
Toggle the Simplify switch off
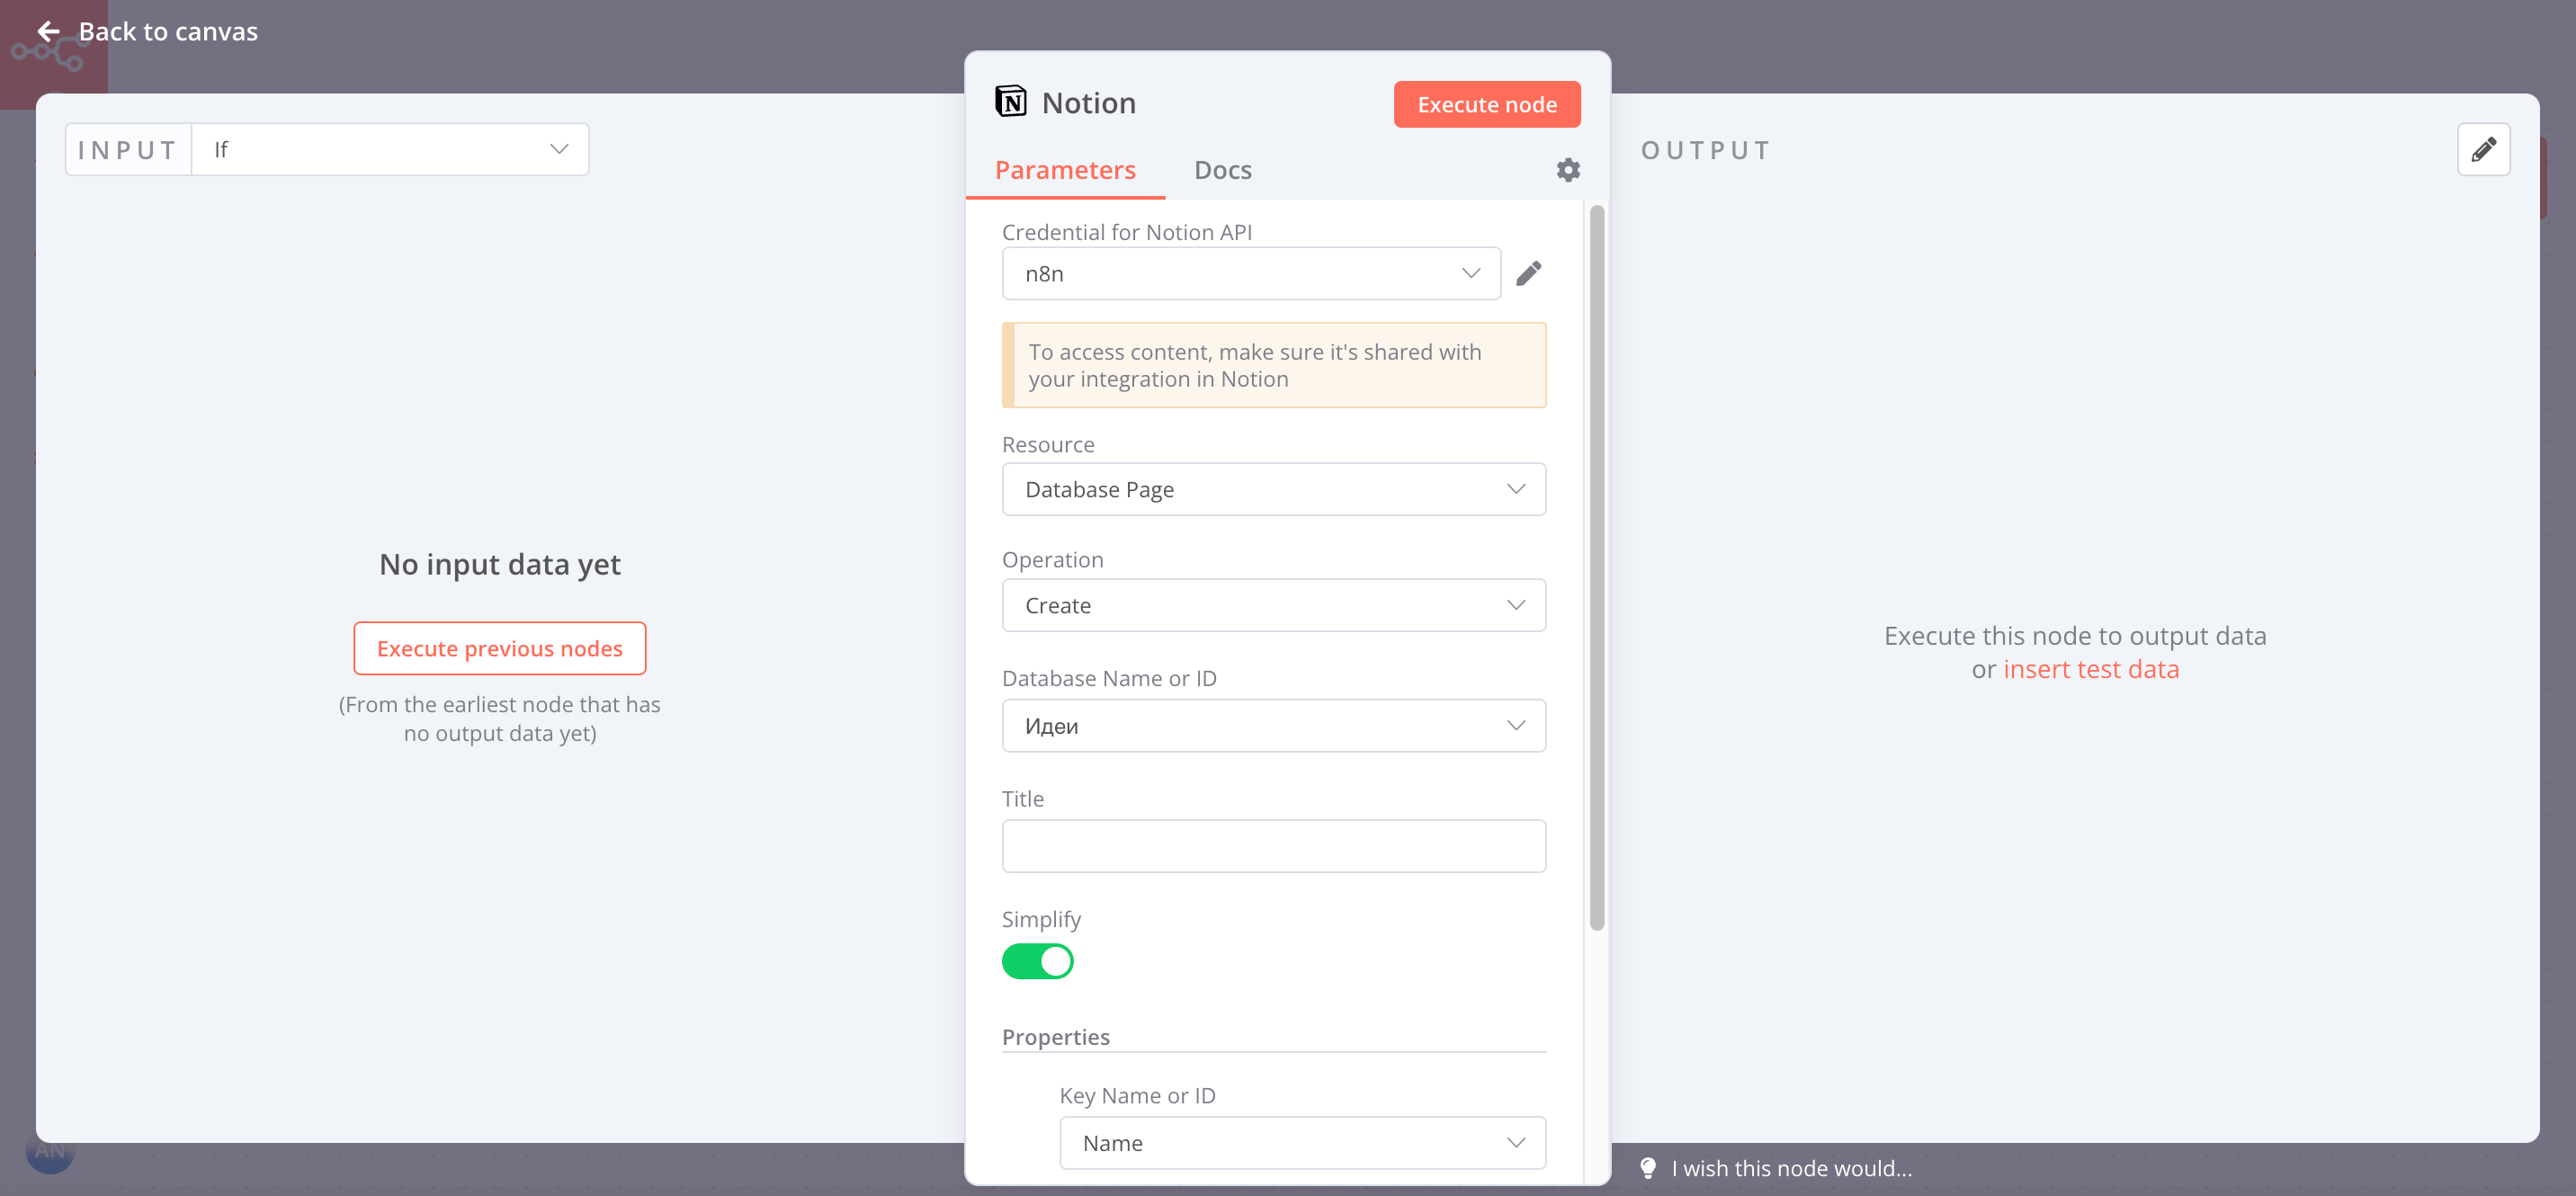point(1037,961)
